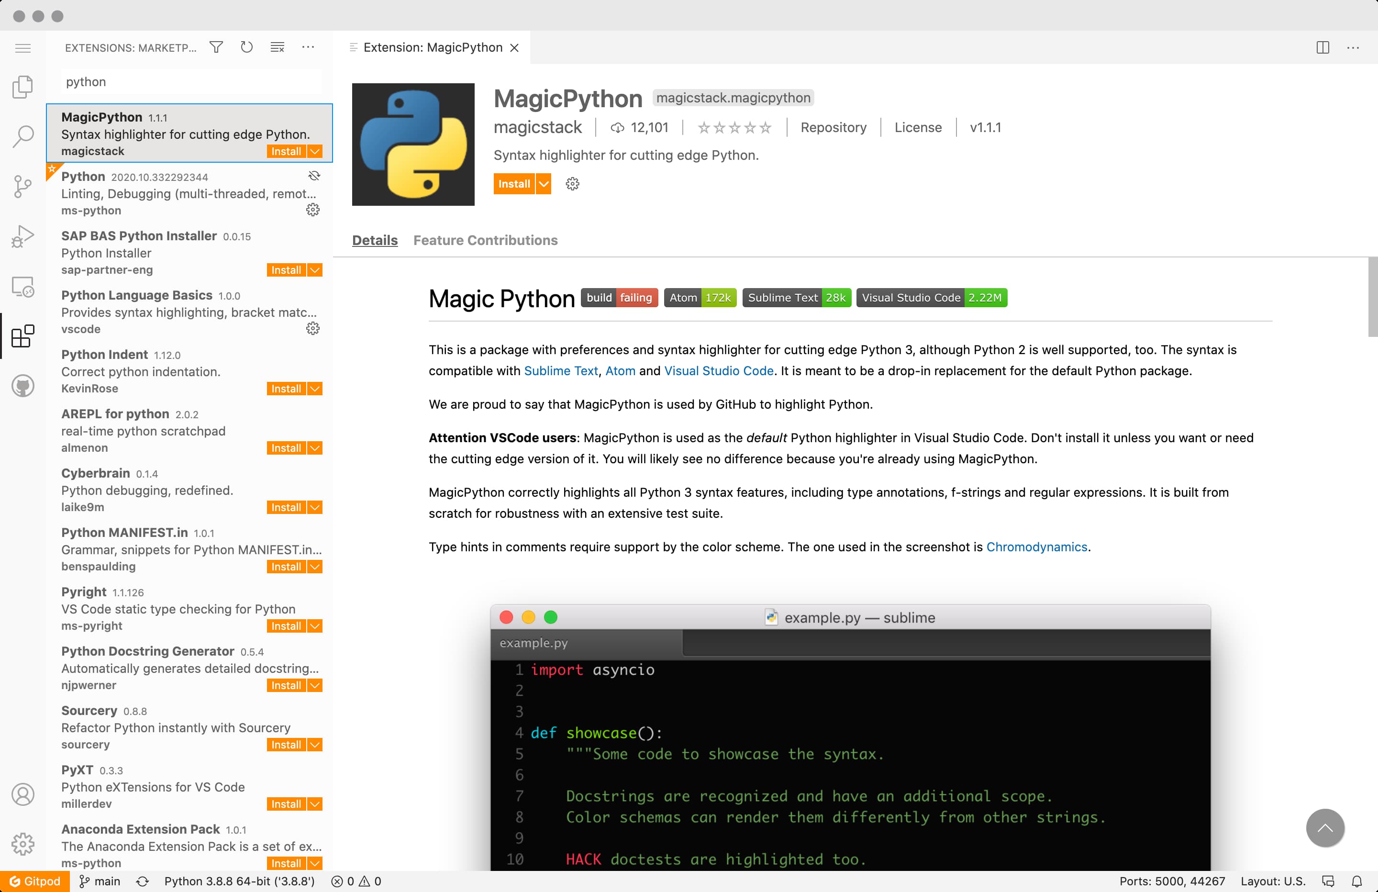Screen dimensions: 1378x892
Task: Open the Chromodynamics link
Action: [1036, 547]
